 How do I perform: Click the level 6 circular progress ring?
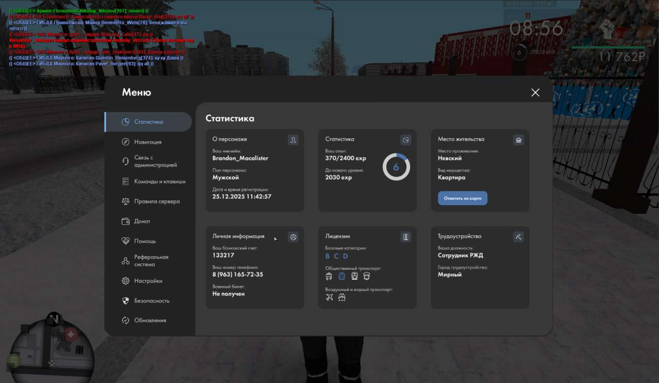click(396, 167)
